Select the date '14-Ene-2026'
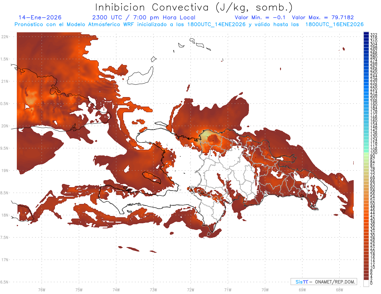This screenshot has height=294, width=381. 40,17
